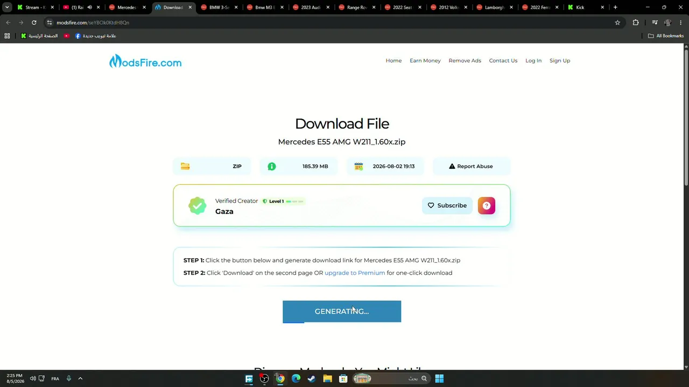Click the file name Mercedes E55 AMG W211_1.60x.zip
This screenshot has width=689, height=387.
342,142
